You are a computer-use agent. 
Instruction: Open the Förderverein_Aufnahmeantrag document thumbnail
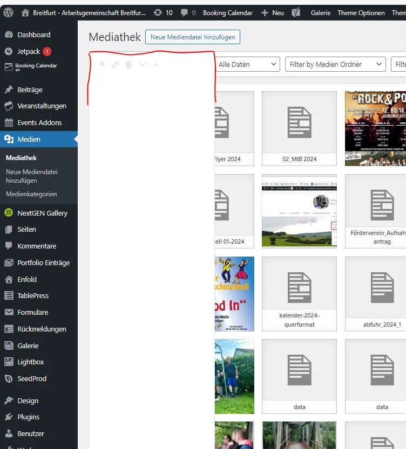(375, 211)
